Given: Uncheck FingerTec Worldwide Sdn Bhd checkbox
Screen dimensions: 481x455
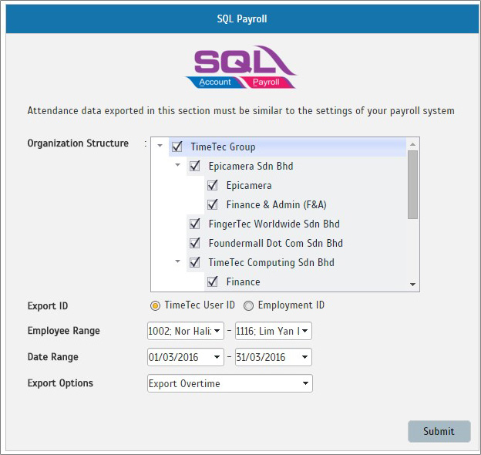Looking at the screenshot, I should (195, 224).
